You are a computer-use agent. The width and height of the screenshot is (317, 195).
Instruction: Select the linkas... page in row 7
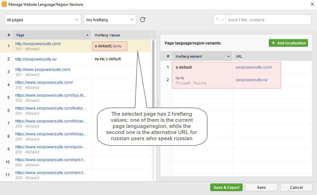(x=75, y=123)
